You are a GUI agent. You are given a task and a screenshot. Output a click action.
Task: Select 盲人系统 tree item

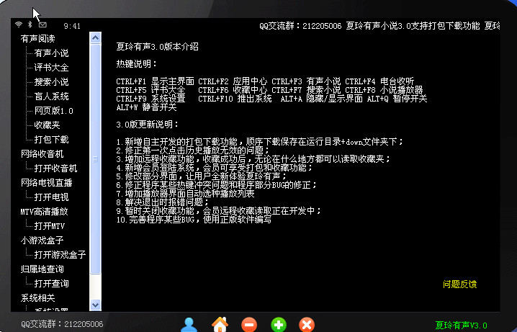[x=51, y=97]
